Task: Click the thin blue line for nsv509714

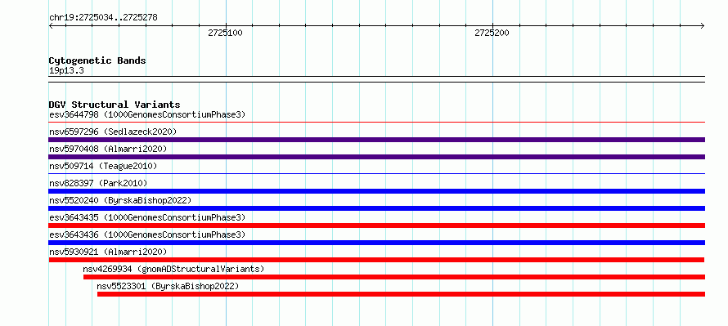Action: click(x=377, y=174)
